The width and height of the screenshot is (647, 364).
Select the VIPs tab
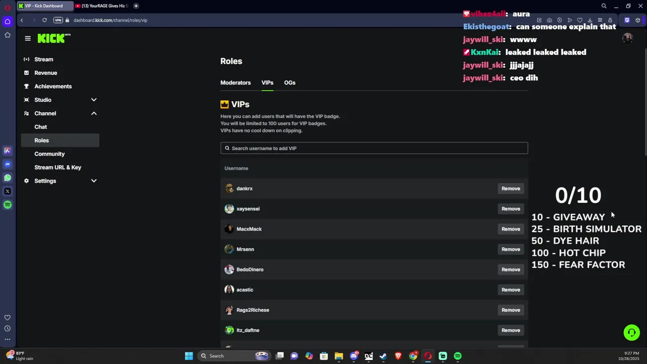267,82
